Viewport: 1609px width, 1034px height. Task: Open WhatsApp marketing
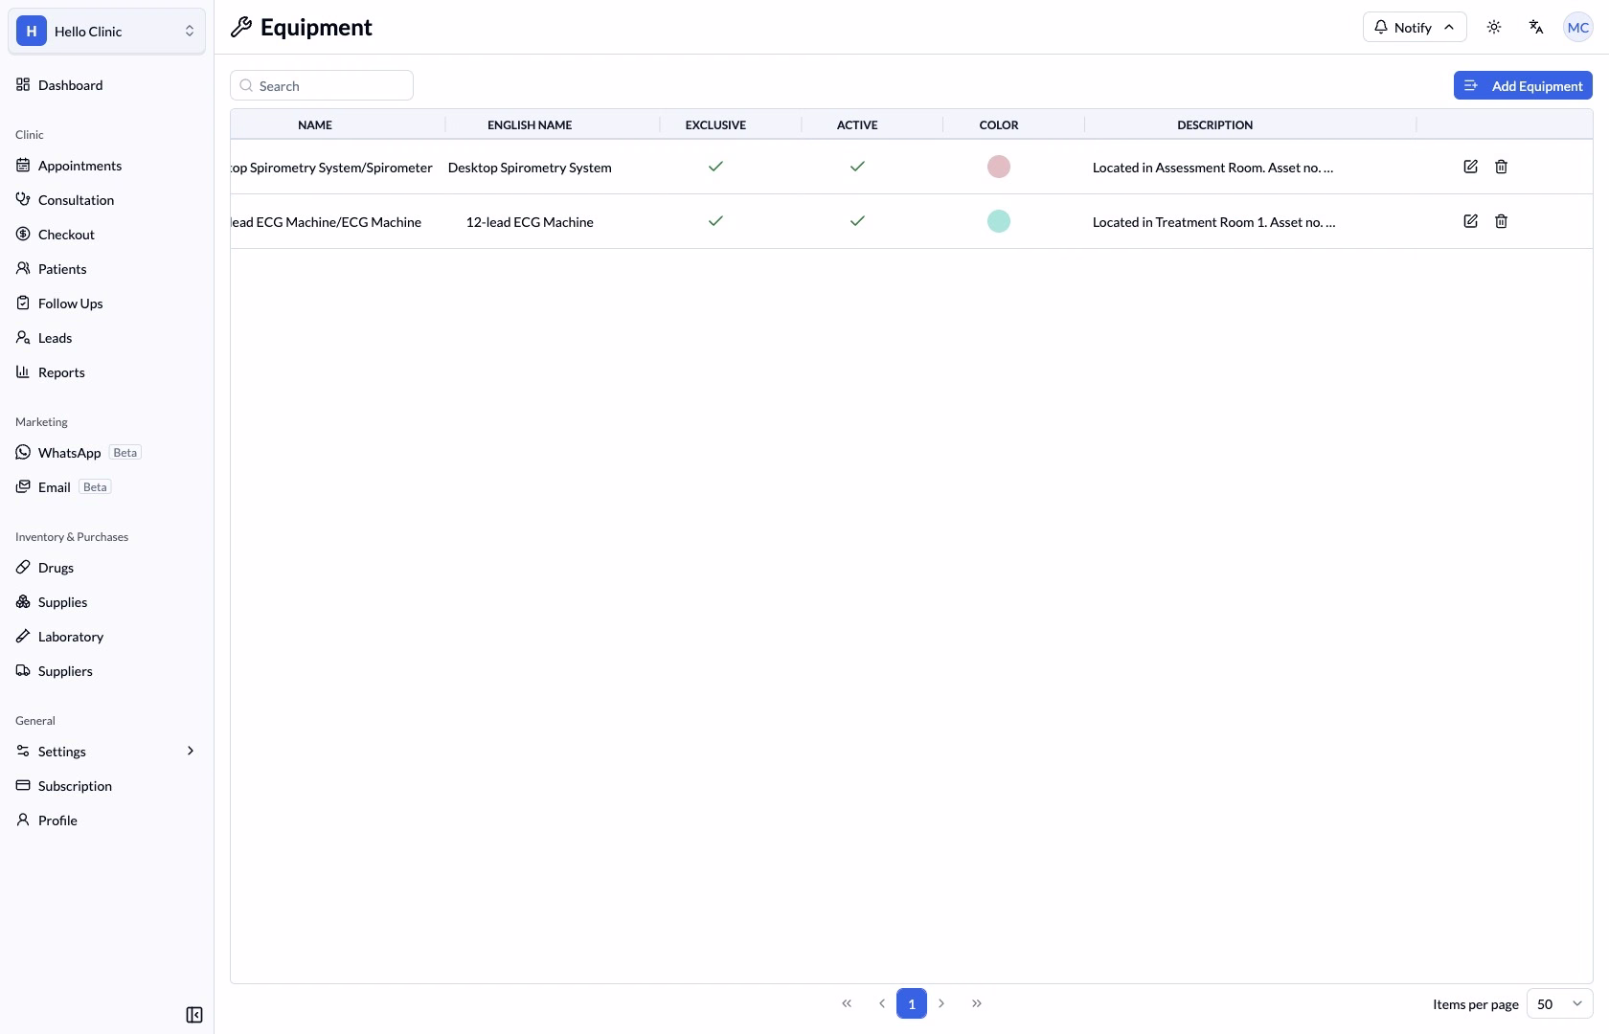click(x=106, y=453)
